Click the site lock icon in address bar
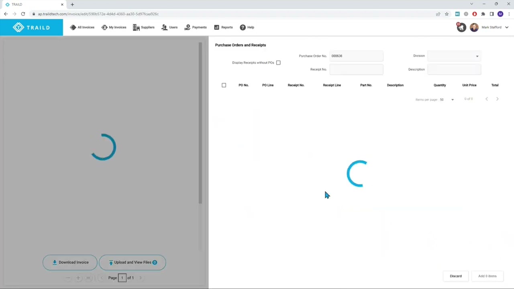 click(34, 14)
